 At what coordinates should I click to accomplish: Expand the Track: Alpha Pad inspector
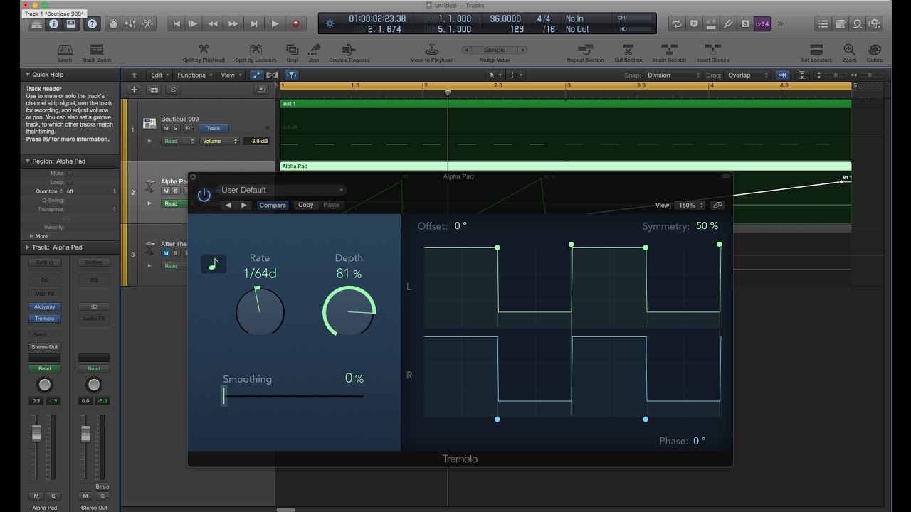click(27, 247)
